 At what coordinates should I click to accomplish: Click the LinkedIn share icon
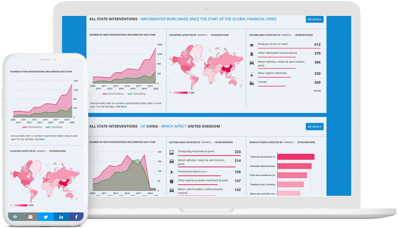(61, 217)
